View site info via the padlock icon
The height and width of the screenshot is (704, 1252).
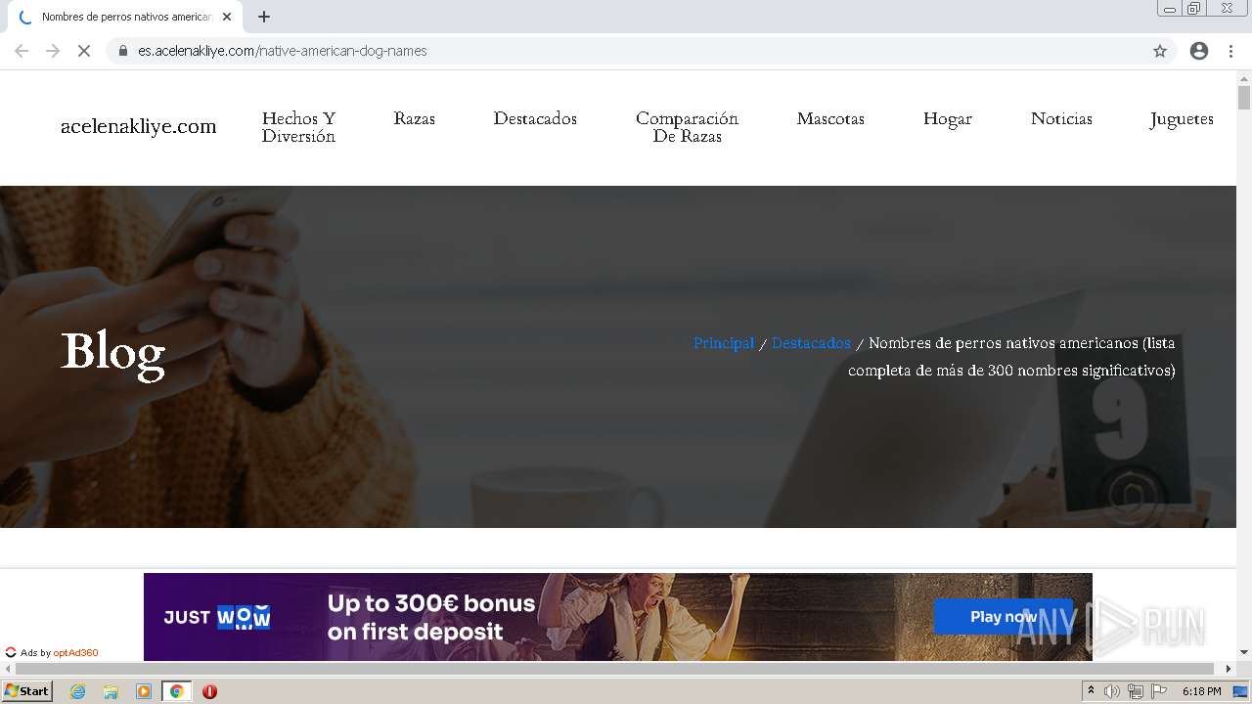coord(123,51)
